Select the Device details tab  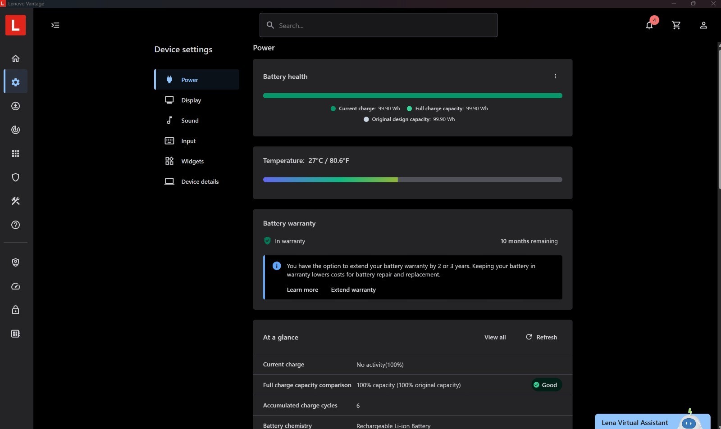pyautogui.click(x=197, y=181)
